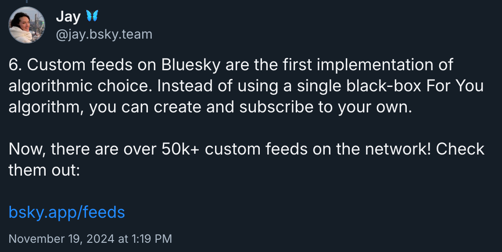This screenshot has height=252, width=502.
Task: Click the word implementation
Action: (x=374, y=65)
